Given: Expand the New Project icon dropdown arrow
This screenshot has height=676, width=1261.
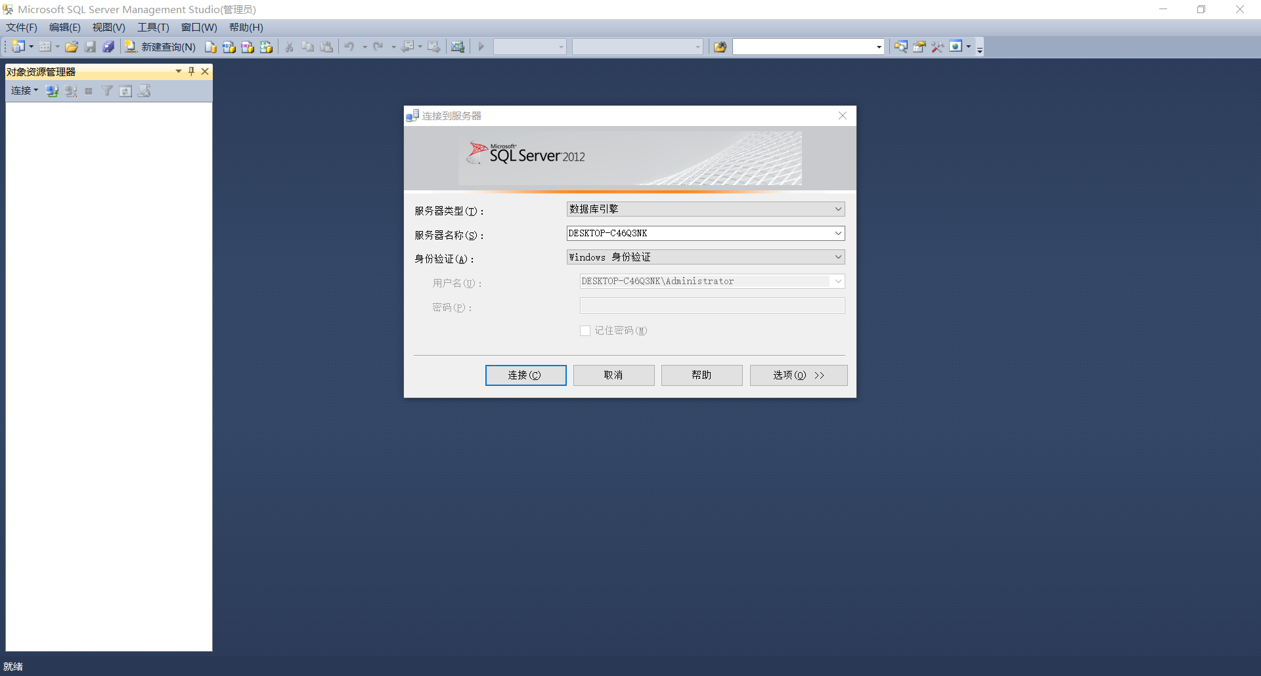Looking at the screenshot, I should coord(31,47).
